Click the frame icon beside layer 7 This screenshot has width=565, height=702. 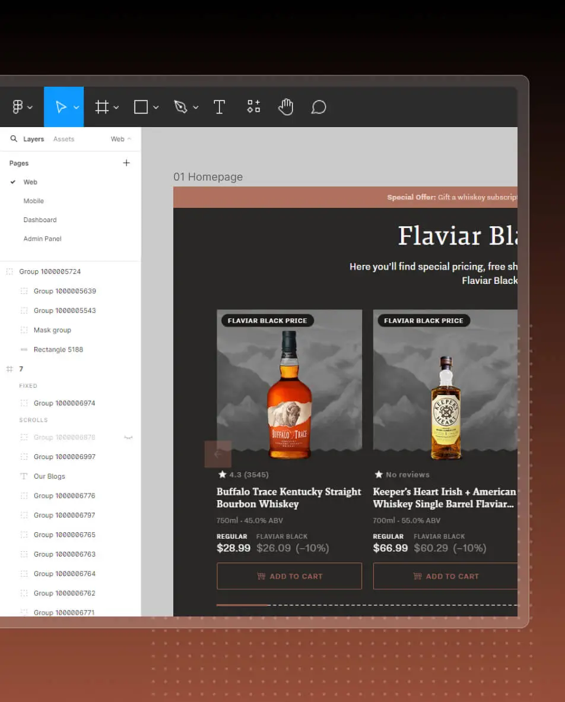(x=9, y=369)
